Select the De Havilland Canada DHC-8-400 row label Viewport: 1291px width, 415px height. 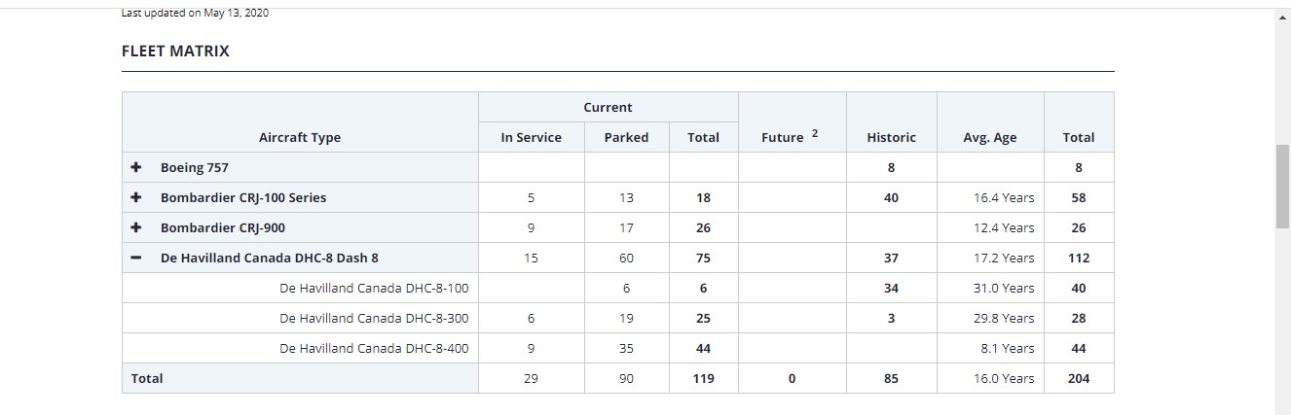374,348
